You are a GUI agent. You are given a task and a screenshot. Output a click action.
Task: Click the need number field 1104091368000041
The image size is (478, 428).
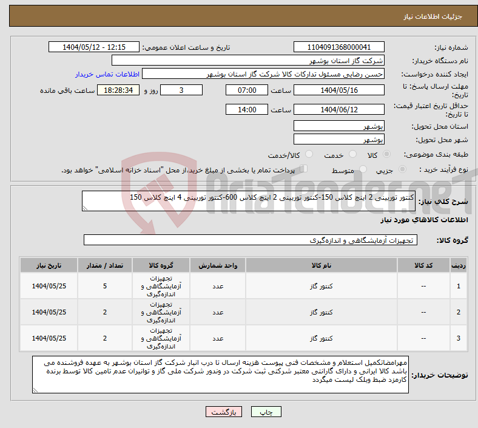coord(338,47)
